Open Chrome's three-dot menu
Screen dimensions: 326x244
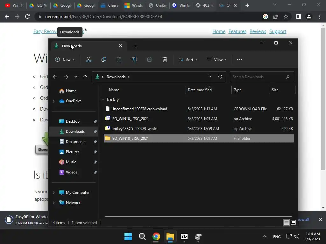pyautogui.click(x=319, y=17)
